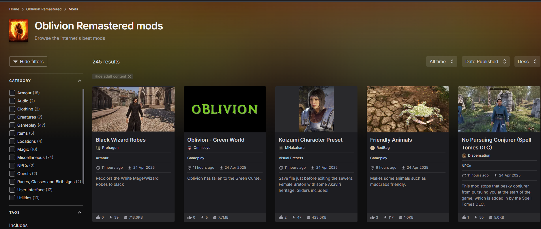Viewport: 541px width, 229px height.
Task: Enable the Gameplay category filter
Action: point(12,125)
